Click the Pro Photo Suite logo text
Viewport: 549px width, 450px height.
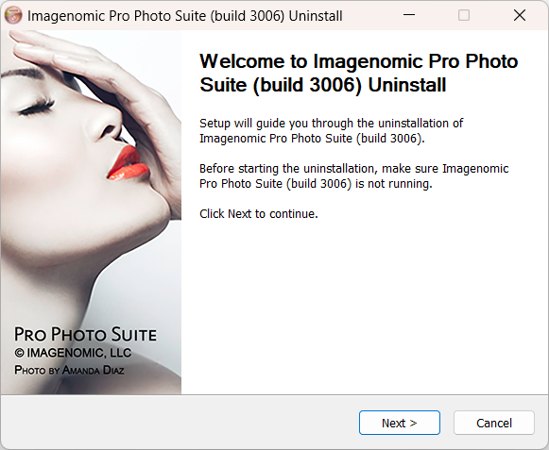pos(85,334)
